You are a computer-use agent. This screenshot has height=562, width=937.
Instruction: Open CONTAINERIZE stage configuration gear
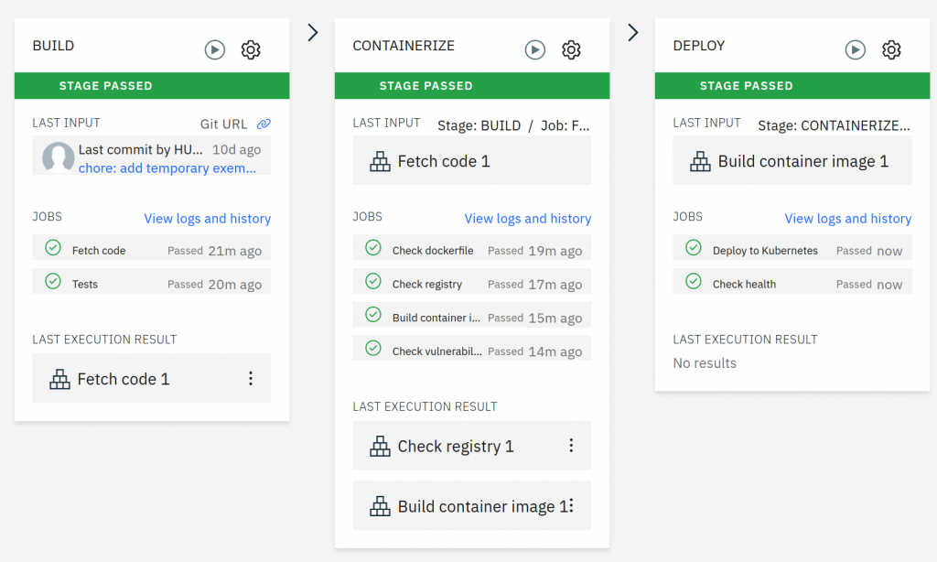(571, 50)
